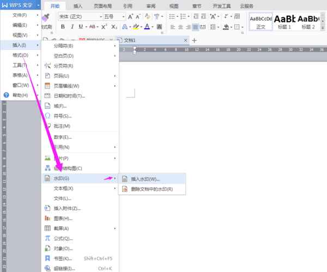Expand the 水印(G) submenu
The width and height of the screenshot is (327, 272).
tap(80, 178)
